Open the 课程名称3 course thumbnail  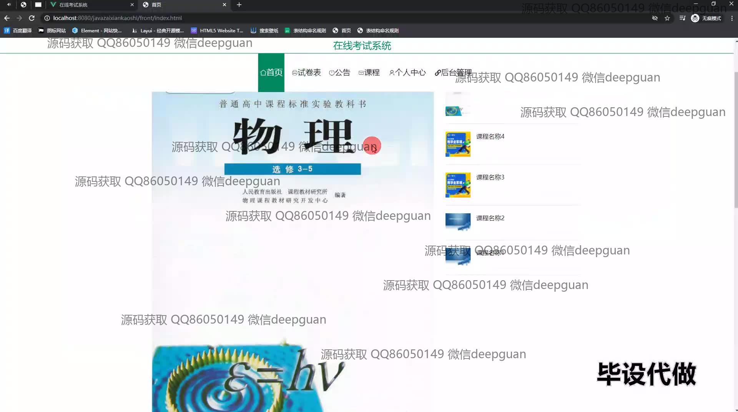[458, 185]
